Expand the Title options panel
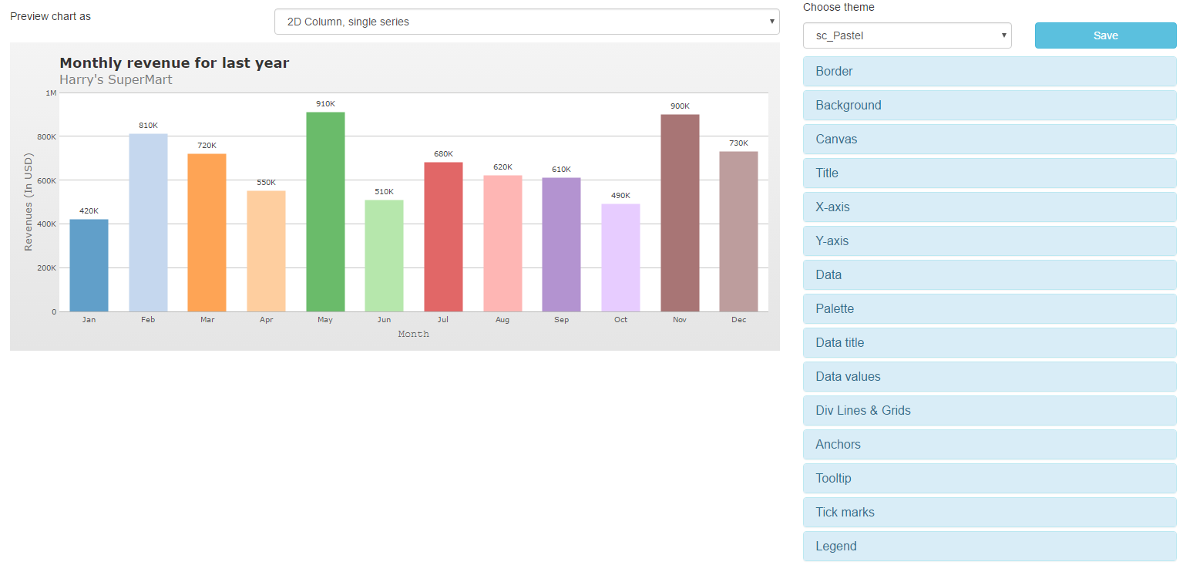The height and width of the screenshot is (582, 1183). [x=989, y=173]
